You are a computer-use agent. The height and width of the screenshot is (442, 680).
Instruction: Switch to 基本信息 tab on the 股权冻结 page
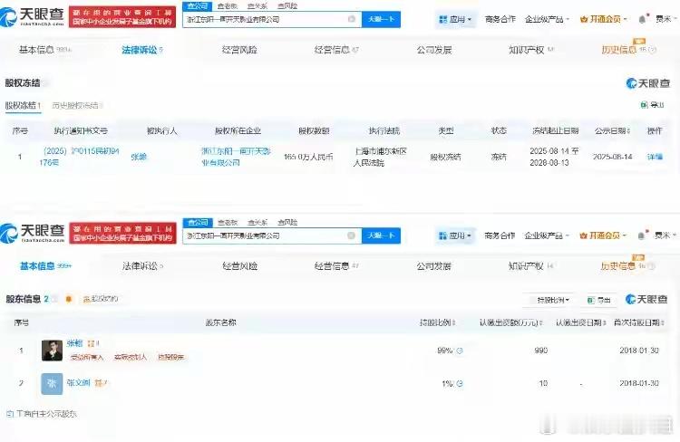[x=44, y=50]
